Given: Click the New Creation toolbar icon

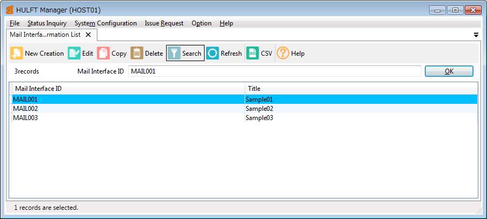Looking at the screenshot, I should pyautogui.click(x=17, y=53).
